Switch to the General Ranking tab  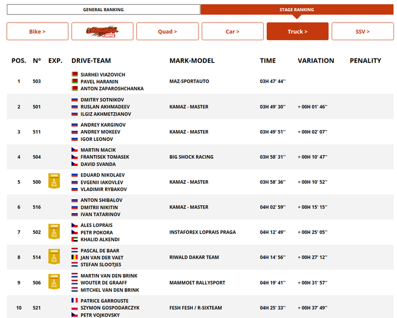click(103, 10)
